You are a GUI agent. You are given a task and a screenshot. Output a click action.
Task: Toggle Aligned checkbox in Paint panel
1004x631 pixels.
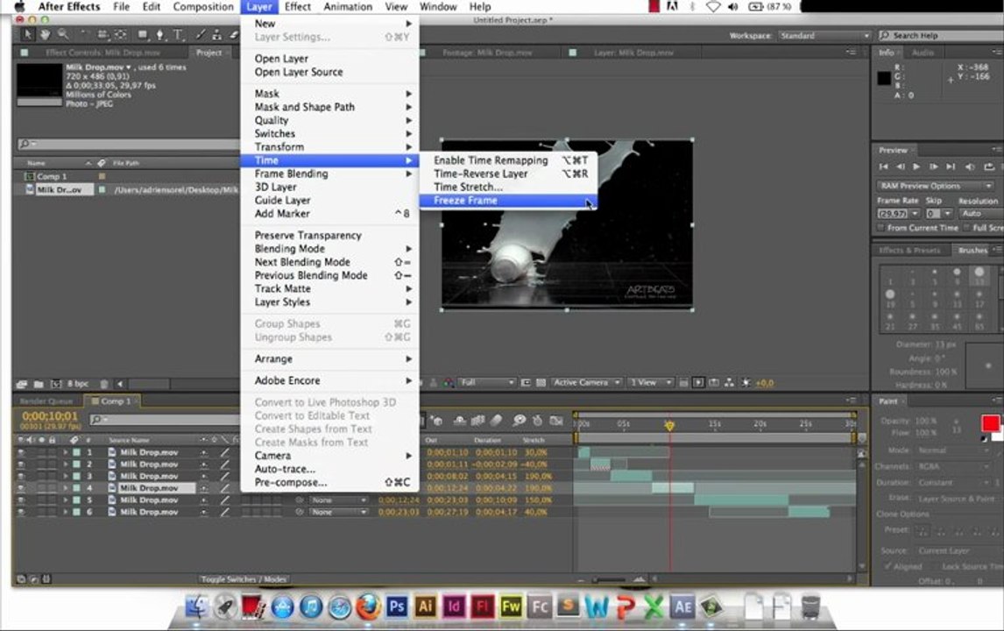[x=887, y=566]
